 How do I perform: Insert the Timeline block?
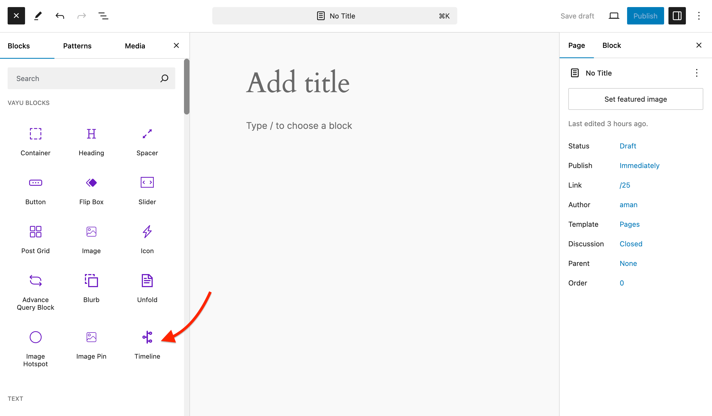(147, 344)
